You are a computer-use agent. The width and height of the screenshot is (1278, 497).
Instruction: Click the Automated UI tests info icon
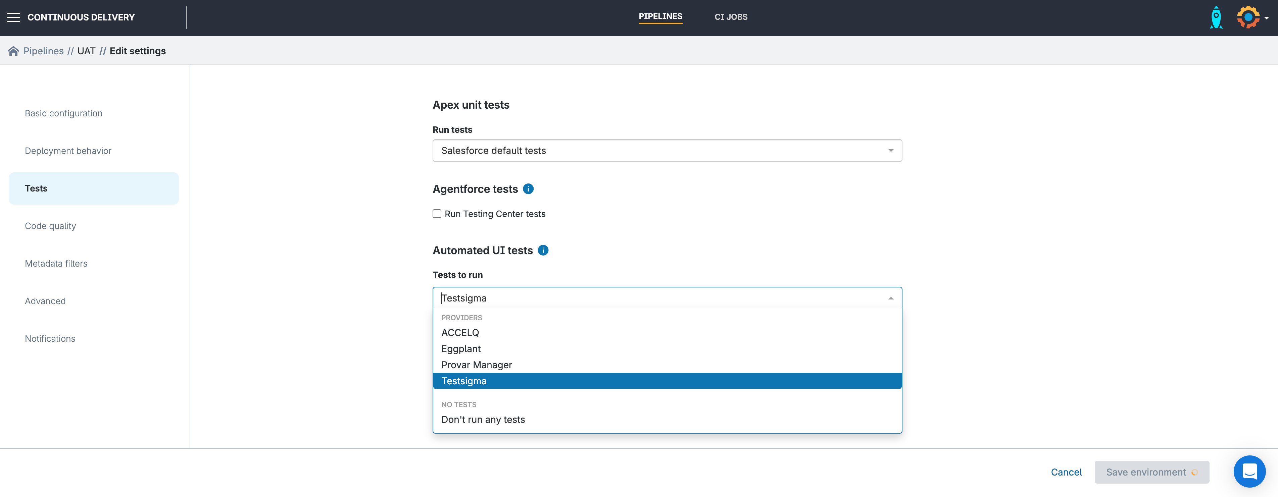coord(543,250)
